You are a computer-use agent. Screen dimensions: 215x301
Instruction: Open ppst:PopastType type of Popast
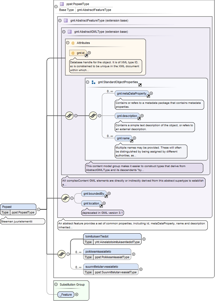[23, 212]
